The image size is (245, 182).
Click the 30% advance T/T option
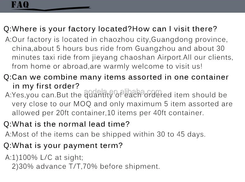(86, 166)
